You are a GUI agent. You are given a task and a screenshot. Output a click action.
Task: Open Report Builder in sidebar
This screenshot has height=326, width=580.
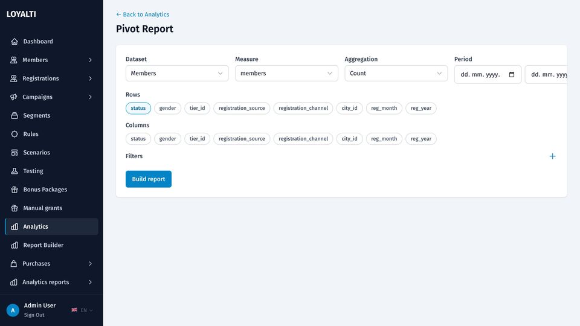pos(51,245)
